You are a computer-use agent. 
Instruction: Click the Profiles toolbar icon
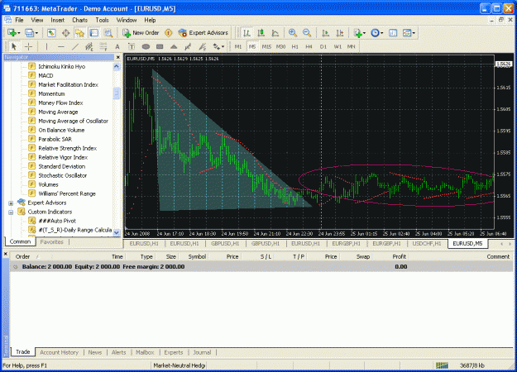click(31, 32)
